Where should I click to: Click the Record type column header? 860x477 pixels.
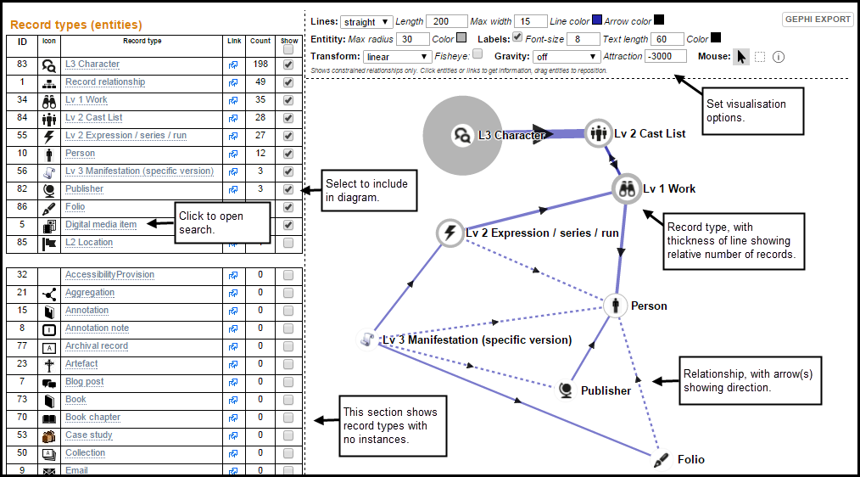[142, 42]
